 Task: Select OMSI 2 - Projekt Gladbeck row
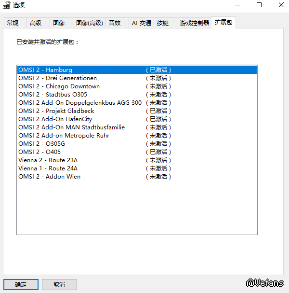click(137, 111)
